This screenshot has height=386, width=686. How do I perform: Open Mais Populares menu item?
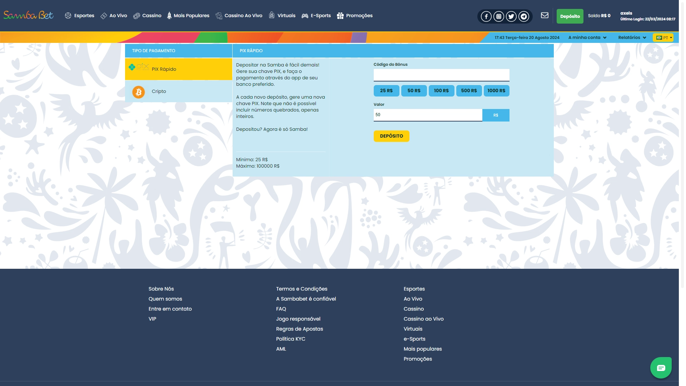pos(192,16)
